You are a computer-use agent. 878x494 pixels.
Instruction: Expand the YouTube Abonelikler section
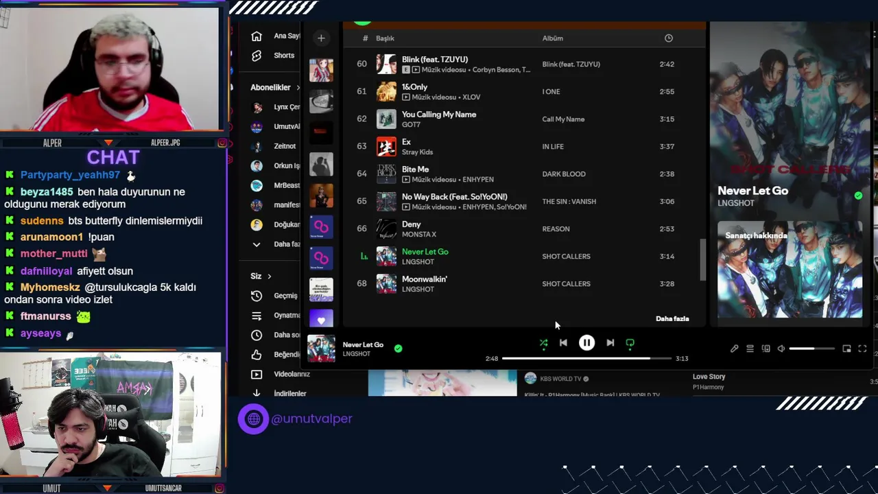point(275,88)
